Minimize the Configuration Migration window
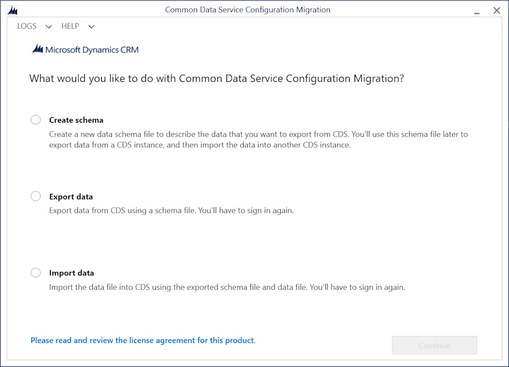The image size is (509, 367). point(477,12)
